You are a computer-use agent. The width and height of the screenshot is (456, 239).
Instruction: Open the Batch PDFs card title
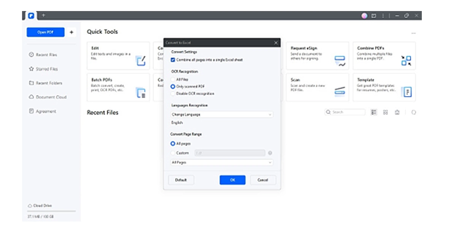(x=101, y=80)
